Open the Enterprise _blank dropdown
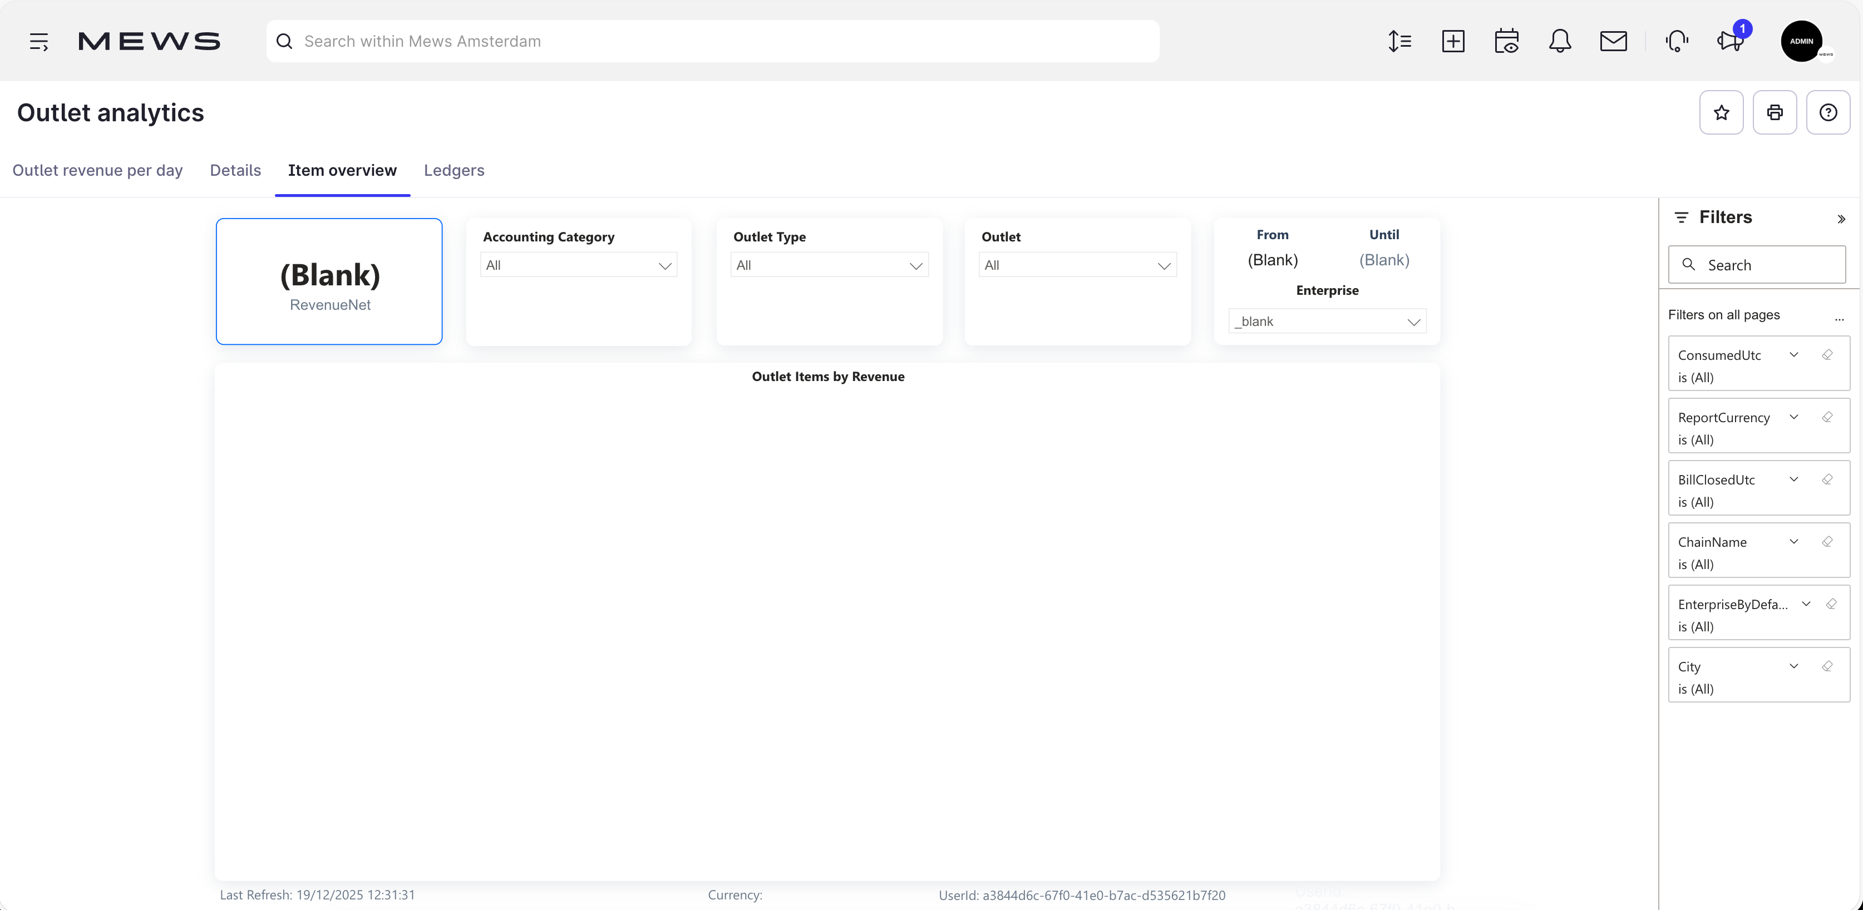This screenshot has width=1863, height=910. (x=1327, y=321)
